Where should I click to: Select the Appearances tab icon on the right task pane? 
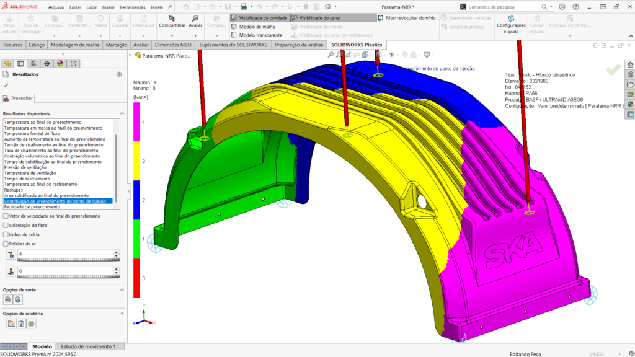tap(630, 104)
